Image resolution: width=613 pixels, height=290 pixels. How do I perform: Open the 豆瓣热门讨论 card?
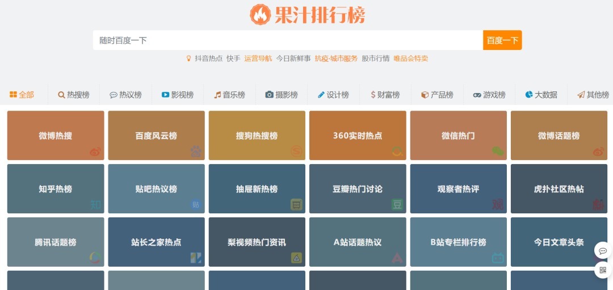click(358, 189)
